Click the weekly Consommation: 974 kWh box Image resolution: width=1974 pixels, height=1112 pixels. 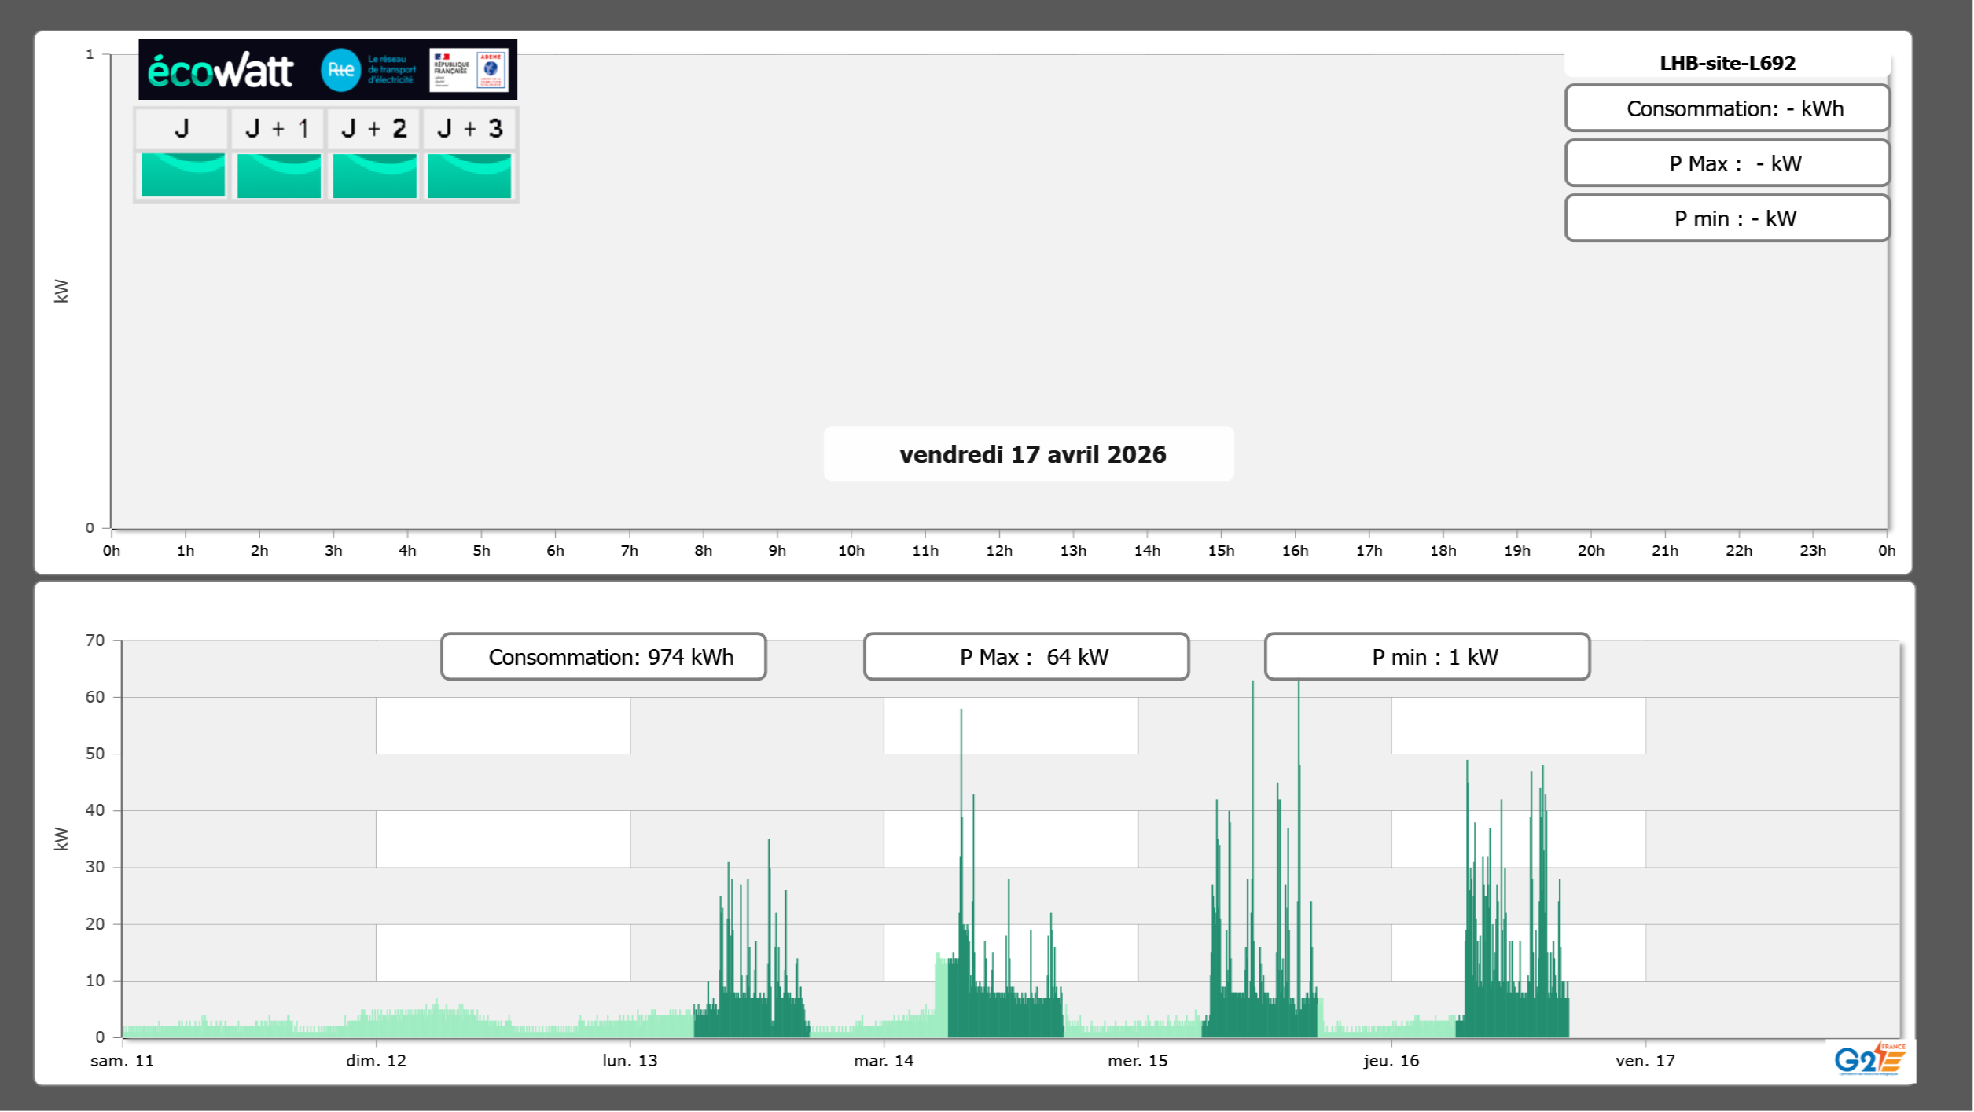(x=604, y=657)
